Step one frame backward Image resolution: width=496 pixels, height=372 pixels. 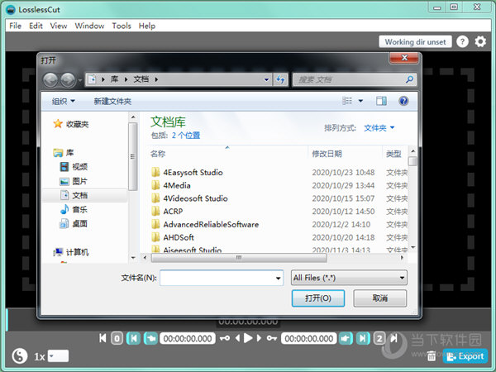237,338
